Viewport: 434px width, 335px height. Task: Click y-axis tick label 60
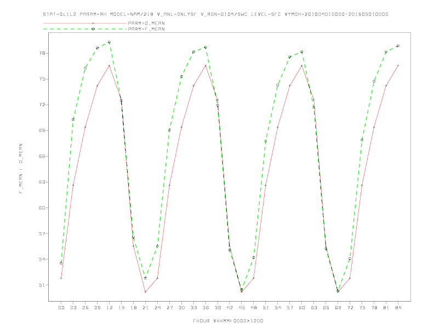tap(42, 208)
